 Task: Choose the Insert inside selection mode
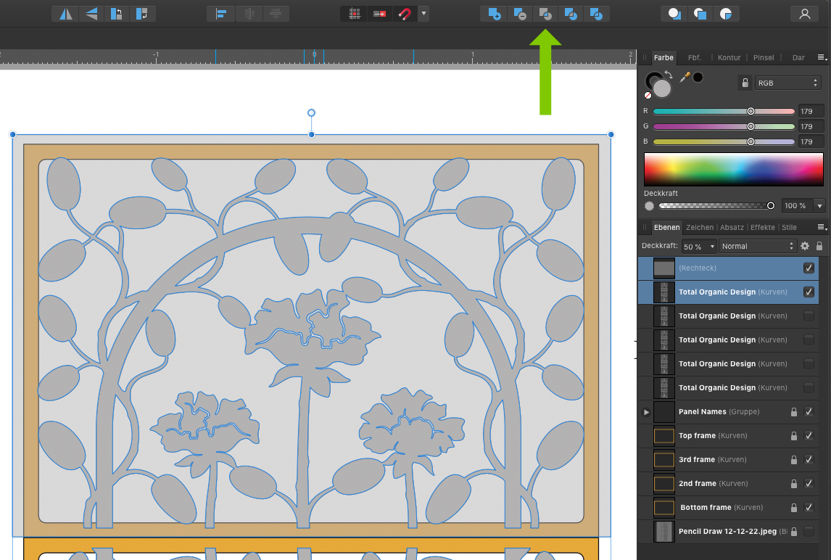726,14
